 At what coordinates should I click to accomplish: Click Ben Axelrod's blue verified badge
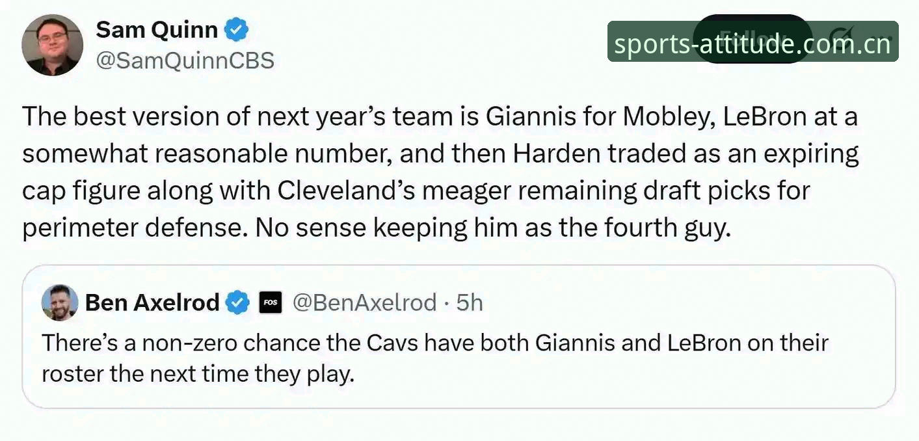[x=237, y=302]
